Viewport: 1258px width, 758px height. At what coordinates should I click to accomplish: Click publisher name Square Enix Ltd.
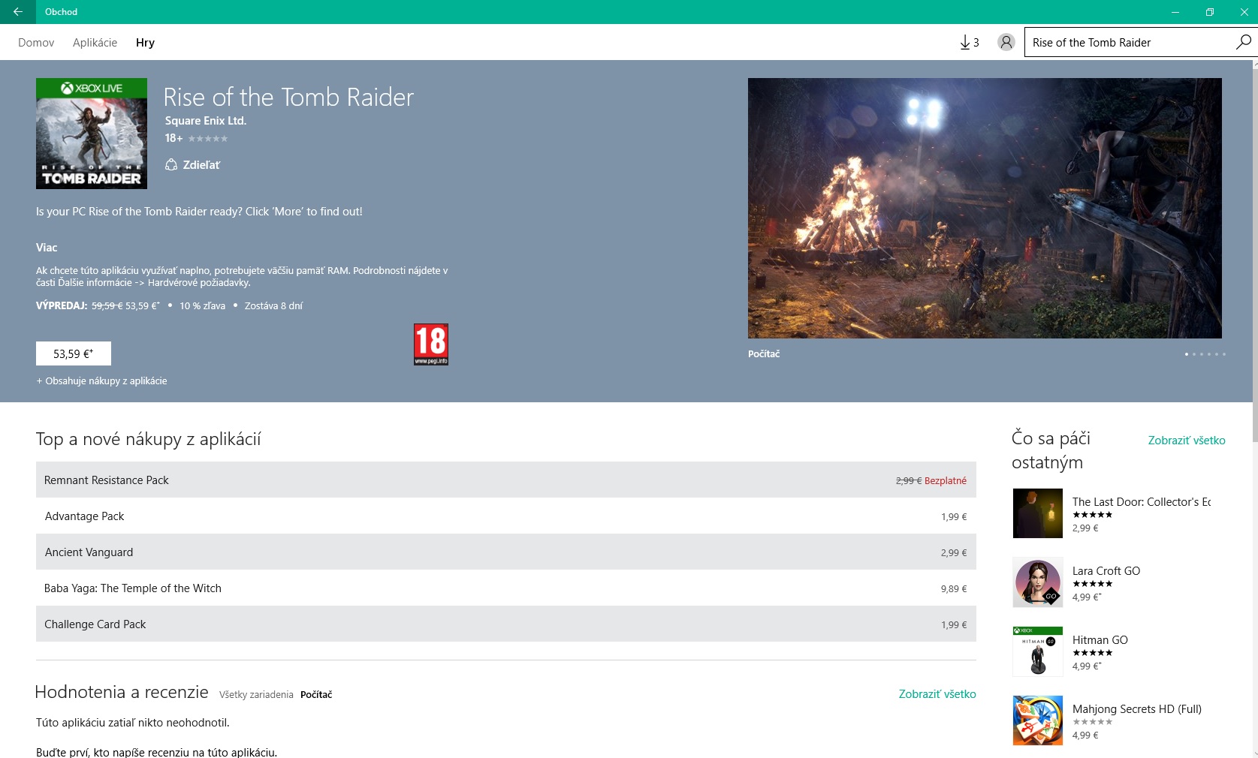(x=206, y=121)
